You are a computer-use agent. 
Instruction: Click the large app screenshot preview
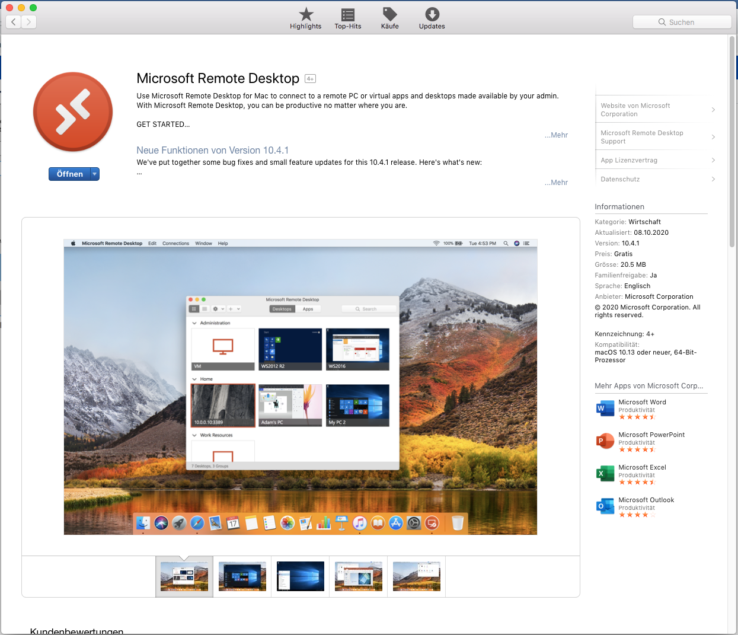click(301, 387)
